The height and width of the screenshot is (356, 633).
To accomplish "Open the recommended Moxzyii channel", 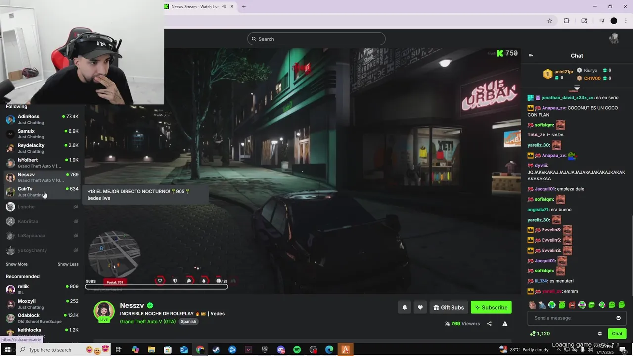I will tap(42, 304).
